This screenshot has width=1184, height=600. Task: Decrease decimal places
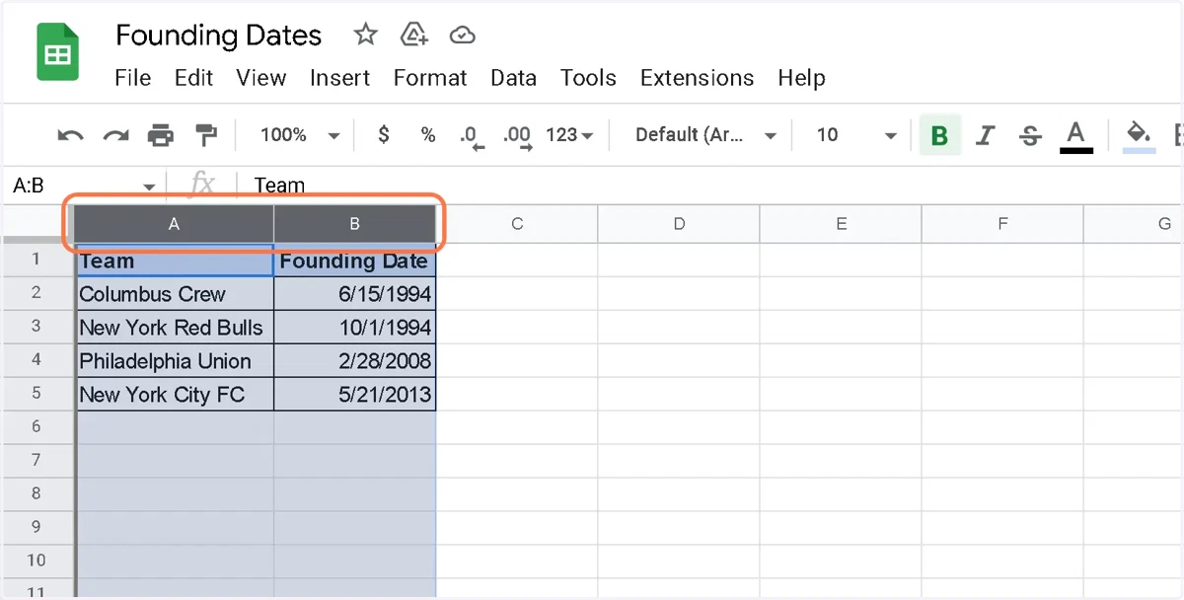(472, 136)
